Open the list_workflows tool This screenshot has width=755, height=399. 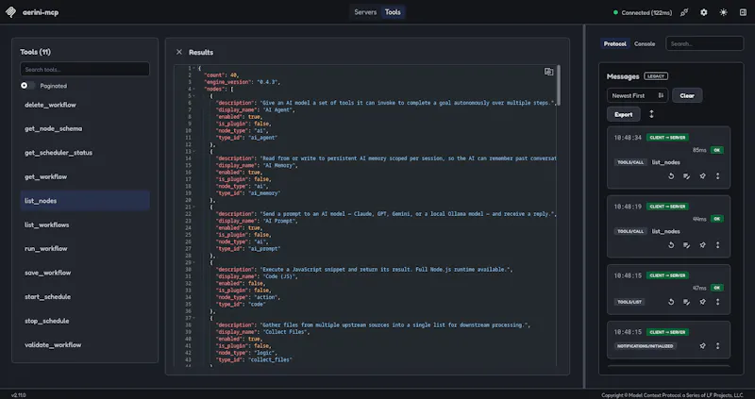[85, 224]
